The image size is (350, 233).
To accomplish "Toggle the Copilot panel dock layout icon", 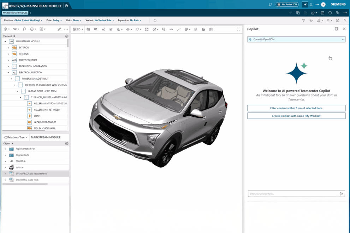I will pyautogui.click(x=337, y=29).
